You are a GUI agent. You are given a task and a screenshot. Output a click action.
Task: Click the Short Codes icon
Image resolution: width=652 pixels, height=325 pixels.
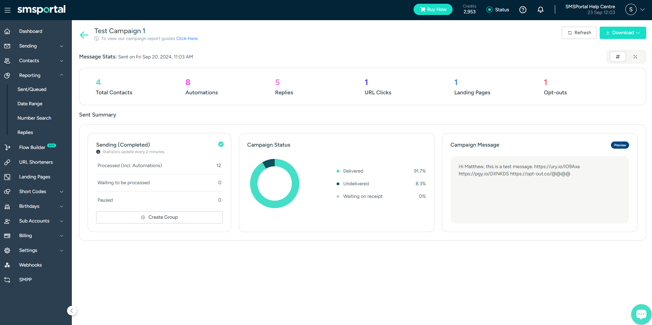point(7,191)
